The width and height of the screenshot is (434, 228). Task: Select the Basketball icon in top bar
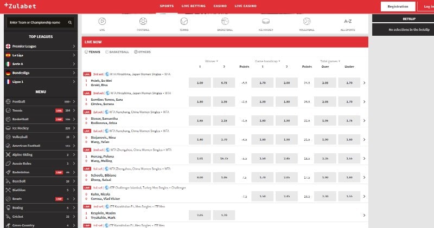click(x=225, y=21)
